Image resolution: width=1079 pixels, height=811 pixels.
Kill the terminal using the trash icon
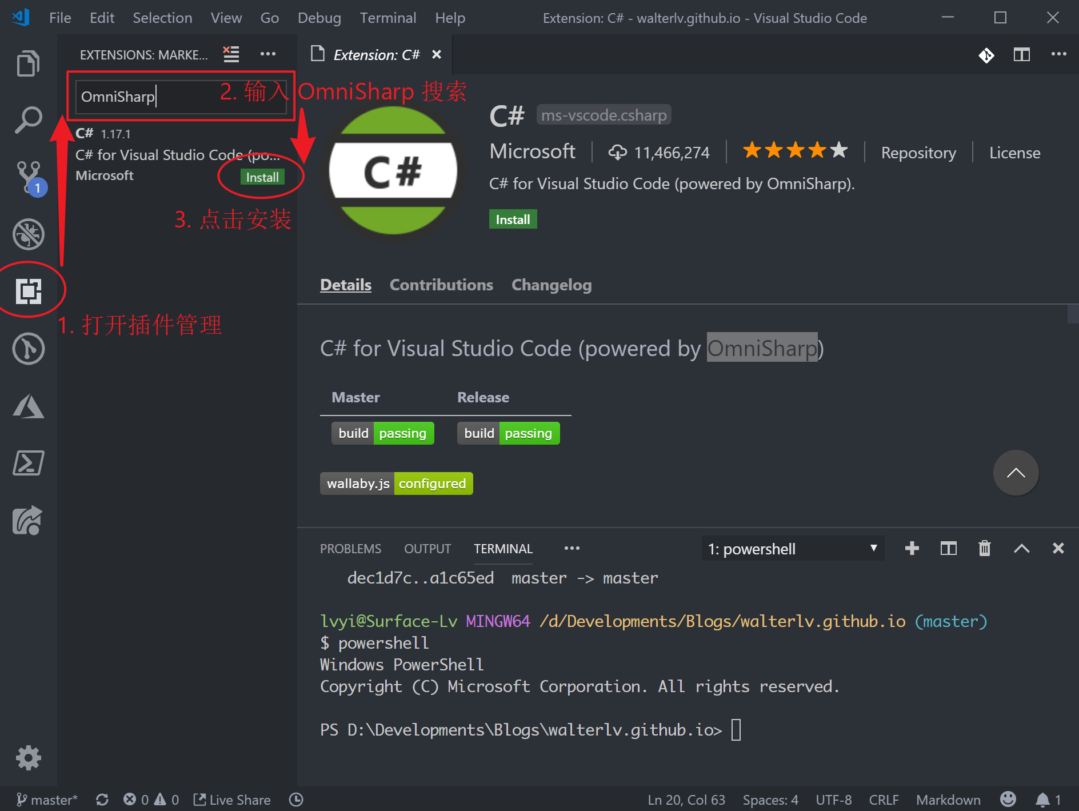pyautogui.click(x=984, y=549)
